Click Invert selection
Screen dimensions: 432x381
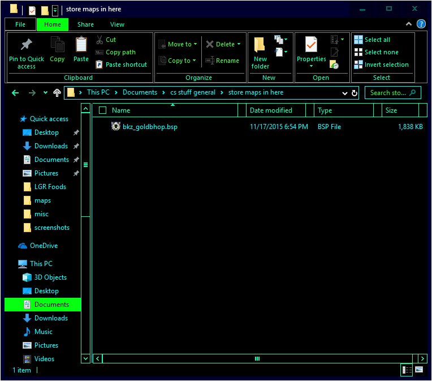[381, 65]
